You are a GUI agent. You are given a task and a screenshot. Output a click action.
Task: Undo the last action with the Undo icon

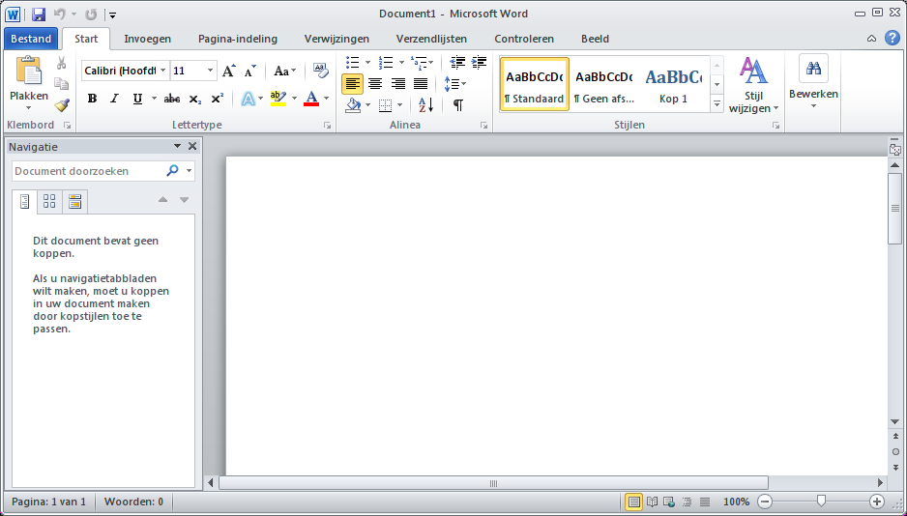click(x=60, y=14)
